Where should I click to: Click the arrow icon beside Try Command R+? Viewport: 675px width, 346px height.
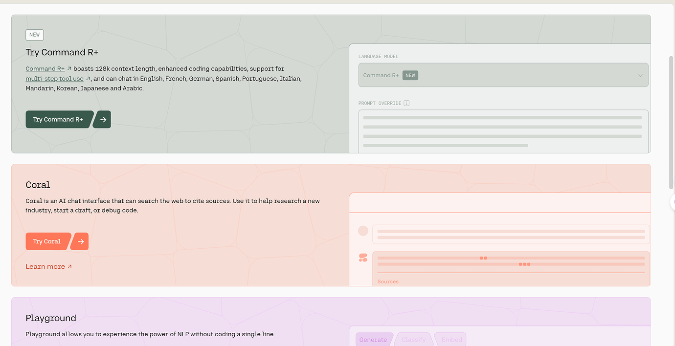[103, 119]
